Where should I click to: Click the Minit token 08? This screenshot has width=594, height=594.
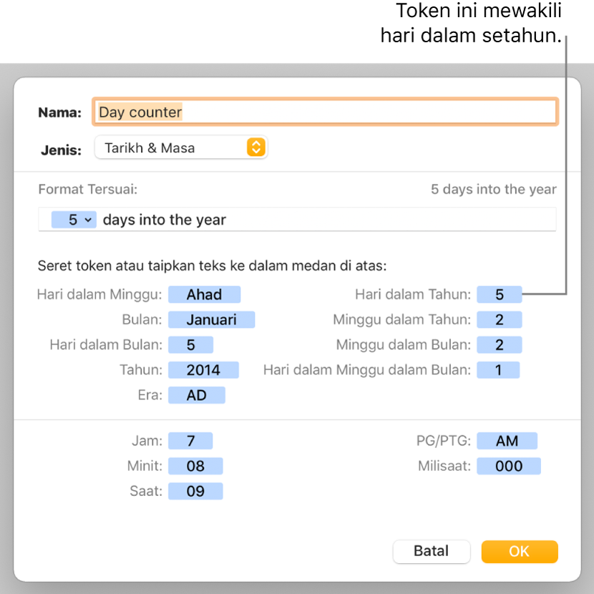[195, 467]
